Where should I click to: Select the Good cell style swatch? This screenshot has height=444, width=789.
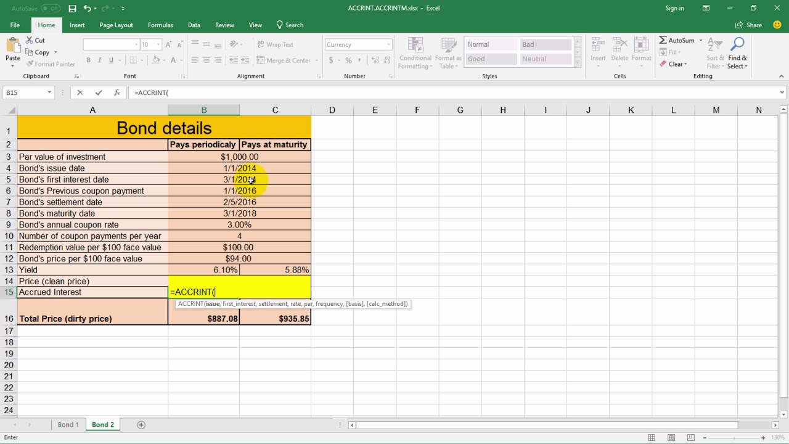coord(491,59)
